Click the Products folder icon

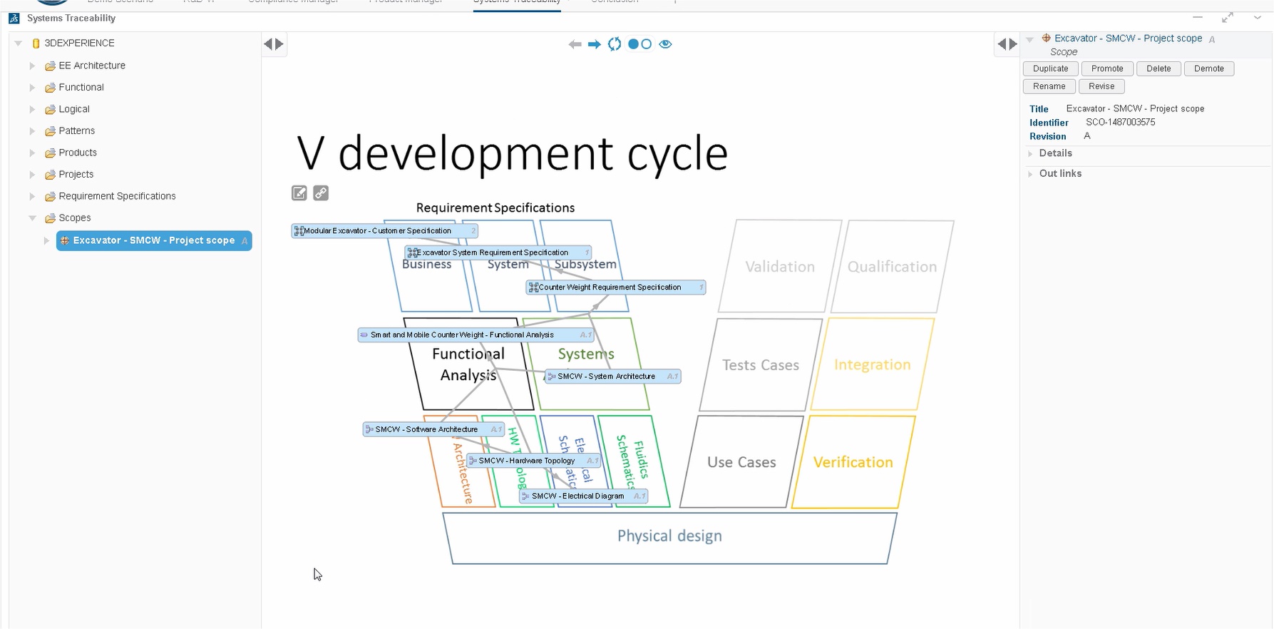[x=50, y=153]
